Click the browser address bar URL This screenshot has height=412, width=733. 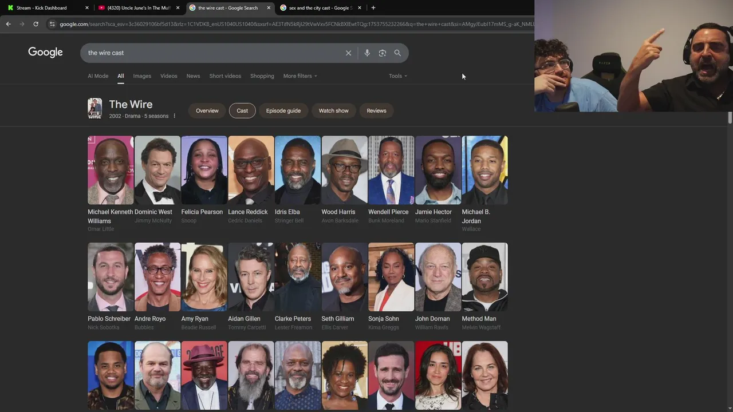[296, 24]
